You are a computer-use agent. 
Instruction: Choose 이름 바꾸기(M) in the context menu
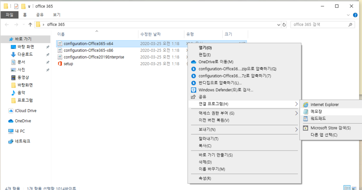pos(245,169)
